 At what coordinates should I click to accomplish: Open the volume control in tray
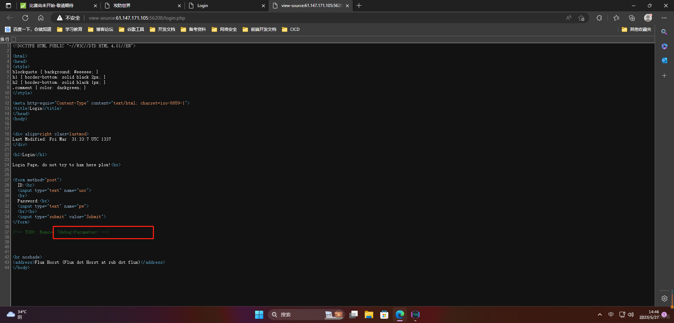[631, 315]
